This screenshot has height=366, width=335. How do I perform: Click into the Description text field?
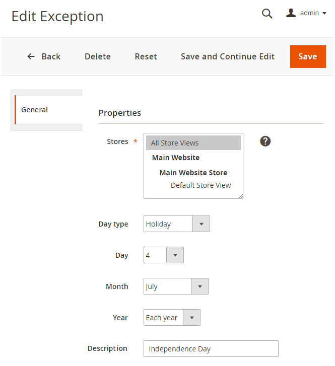(x=211, y=349)
